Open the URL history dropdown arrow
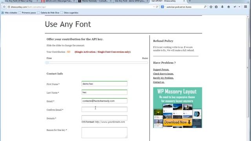This screenshot has width=251, height=141. [x=154, y=7]
